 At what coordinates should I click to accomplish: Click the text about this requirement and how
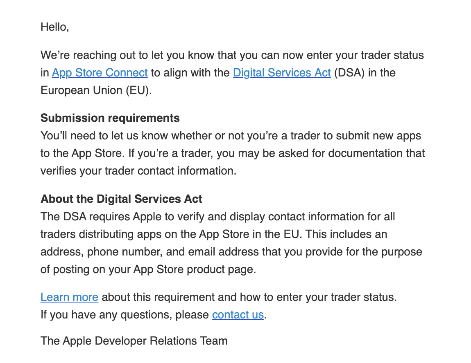[x=249, y=297]
